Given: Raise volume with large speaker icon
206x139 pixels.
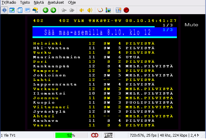Looking at the screenshot, I should coord(90,10).
